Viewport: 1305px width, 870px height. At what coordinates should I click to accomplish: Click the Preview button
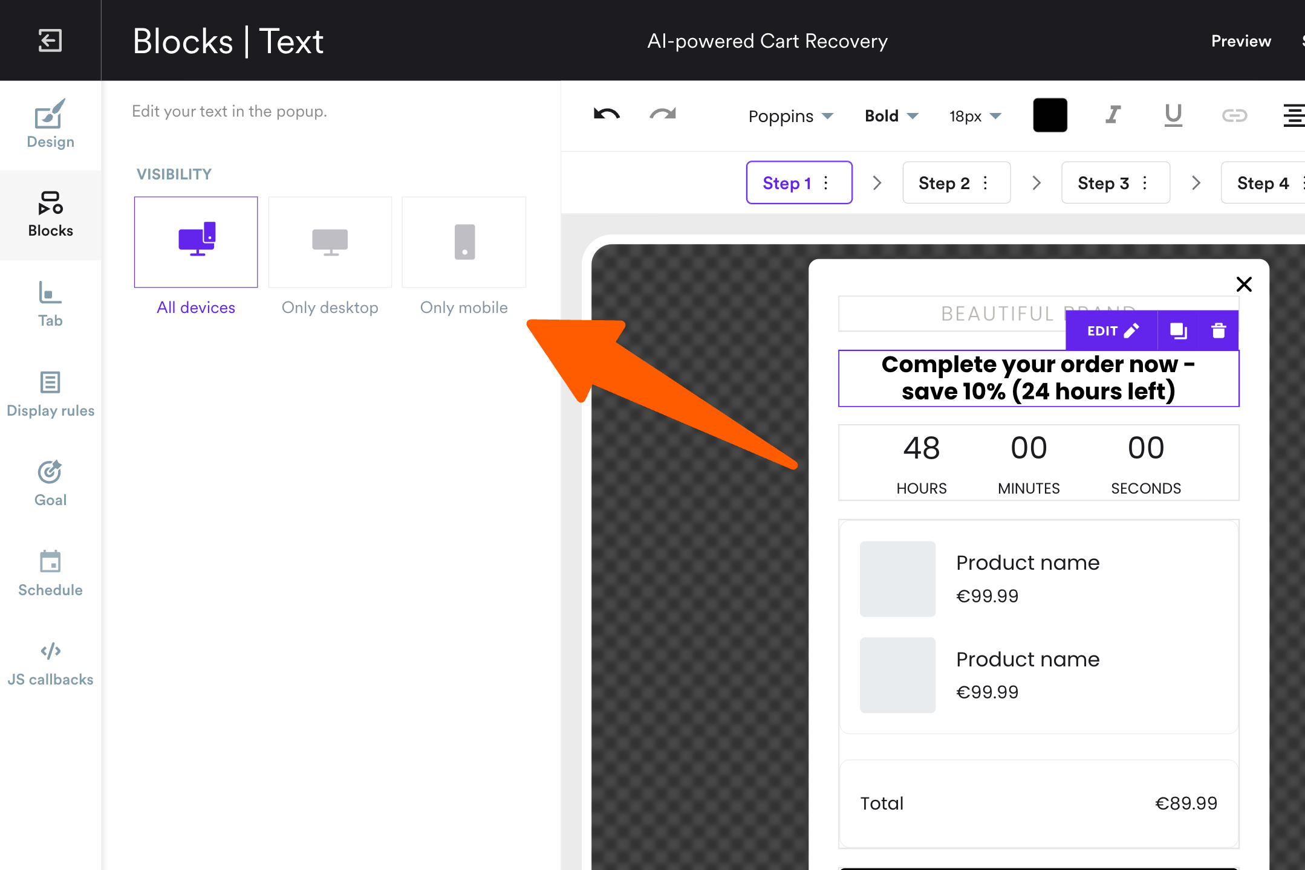pyautogui.click(x=1241, y=41)
